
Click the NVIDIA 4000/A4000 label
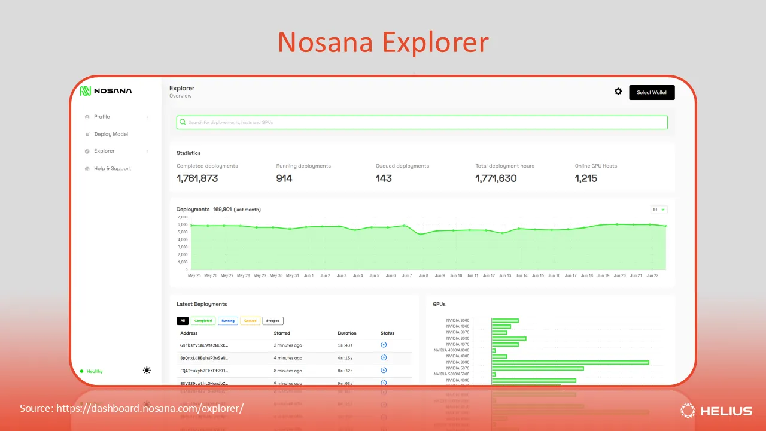coord(452,350)
